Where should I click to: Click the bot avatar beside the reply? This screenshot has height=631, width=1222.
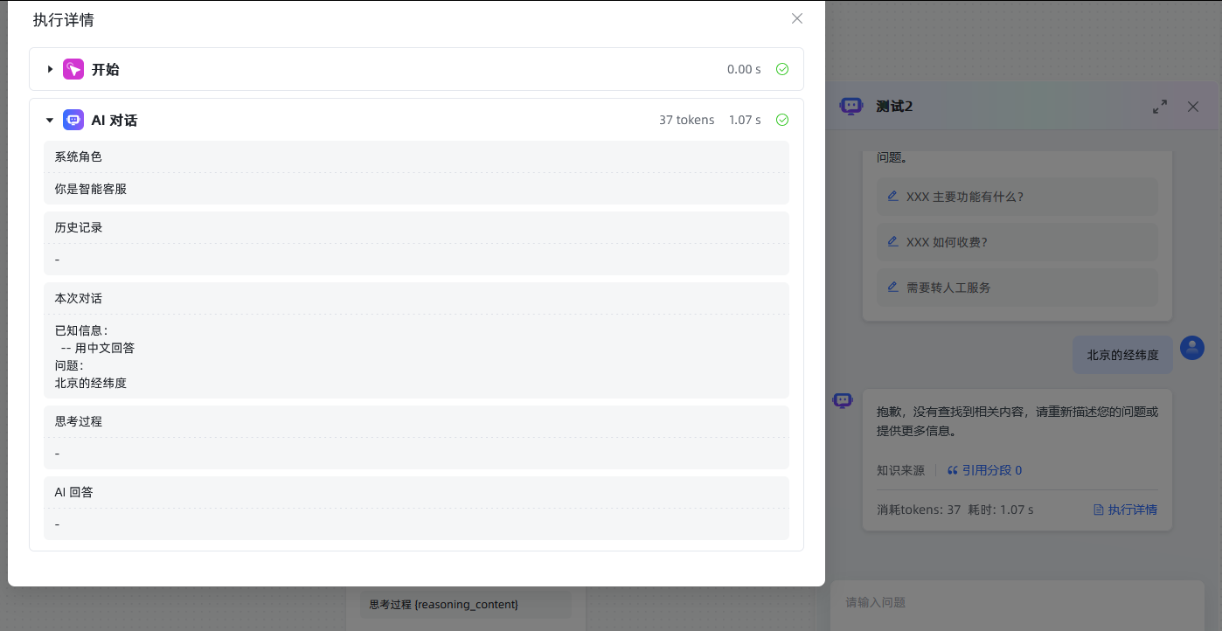pyautogui.click(x=843, y=400)
